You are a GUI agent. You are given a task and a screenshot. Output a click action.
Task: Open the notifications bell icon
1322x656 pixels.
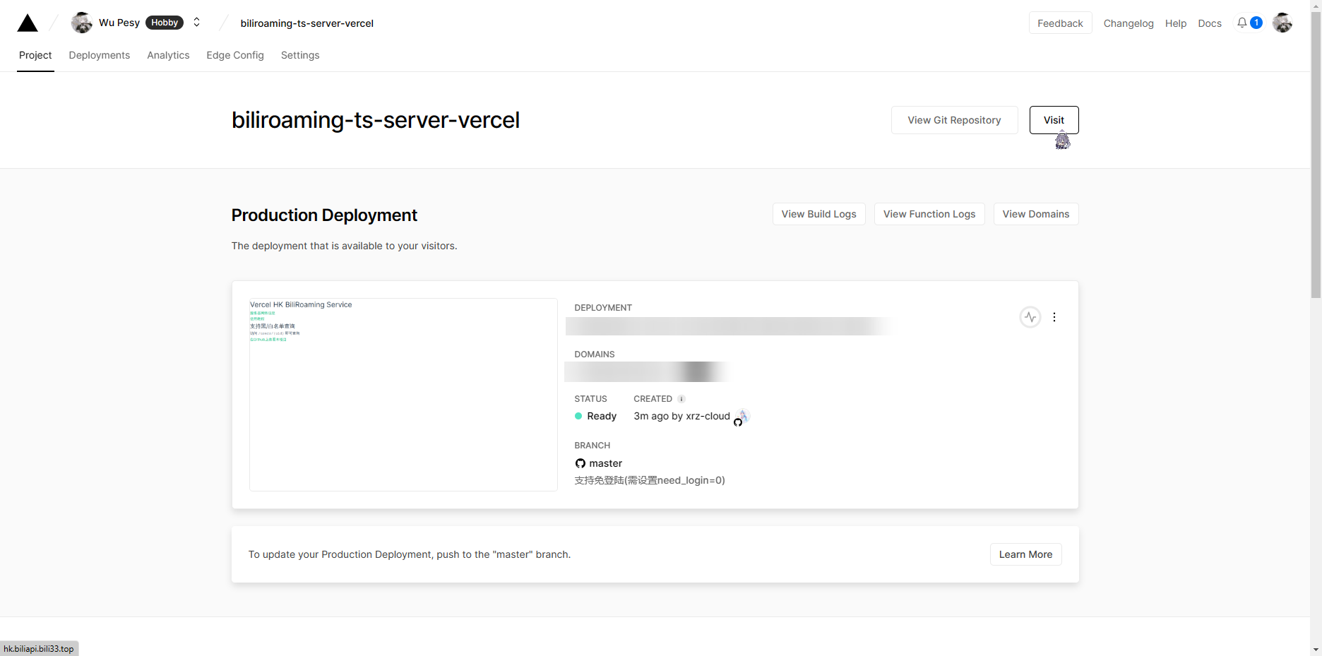tap(1241, 23)
